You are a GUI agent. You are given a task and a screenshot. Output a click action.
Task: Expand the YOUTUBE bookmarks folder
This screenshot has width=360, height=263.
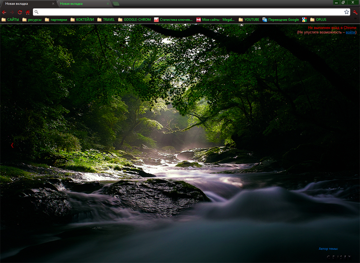tap(249, 20)
